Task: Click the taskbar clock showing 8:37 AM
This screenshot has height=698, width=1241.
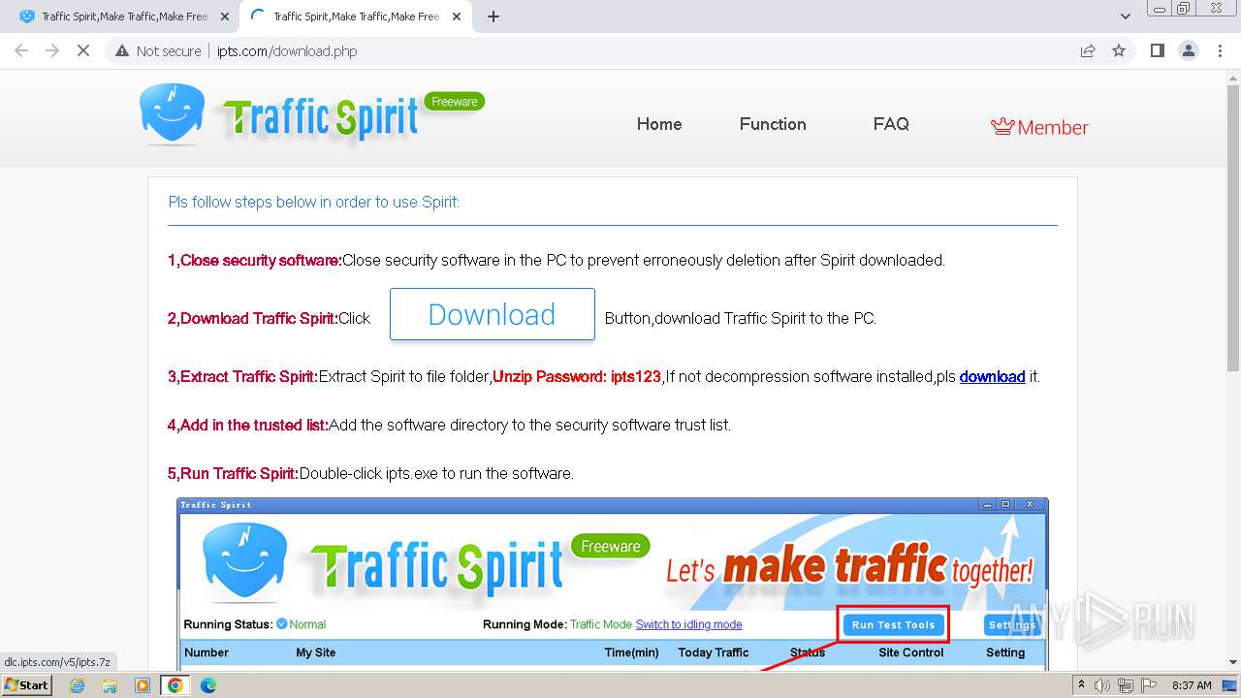Action: (x=1192, y=685)
